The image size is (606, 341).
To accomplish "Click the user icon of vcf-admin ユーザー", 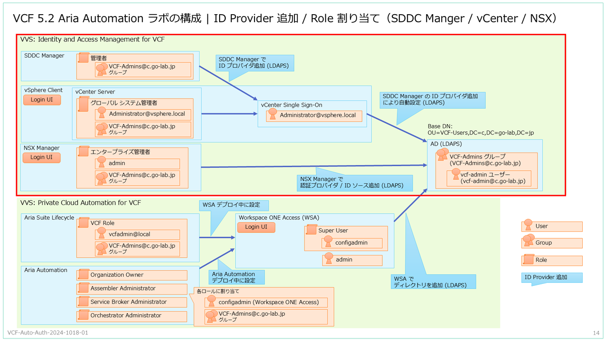I will coord(456,173).
